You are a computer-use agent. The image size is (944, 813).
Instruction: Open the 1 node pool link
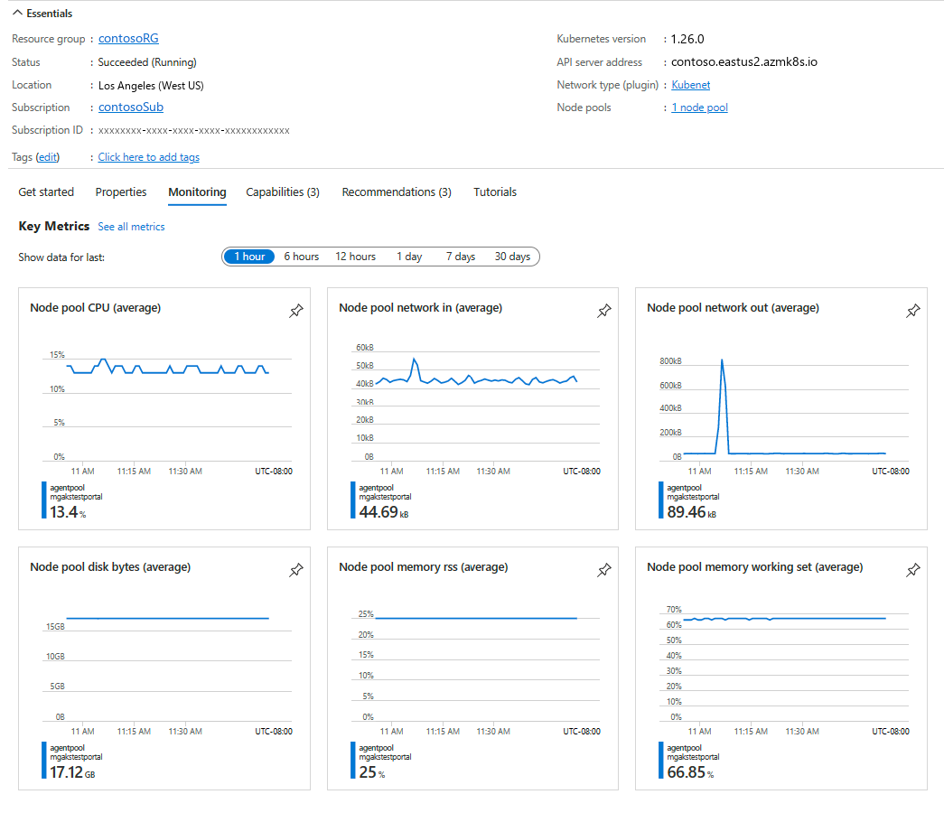[x=699, y=107]
